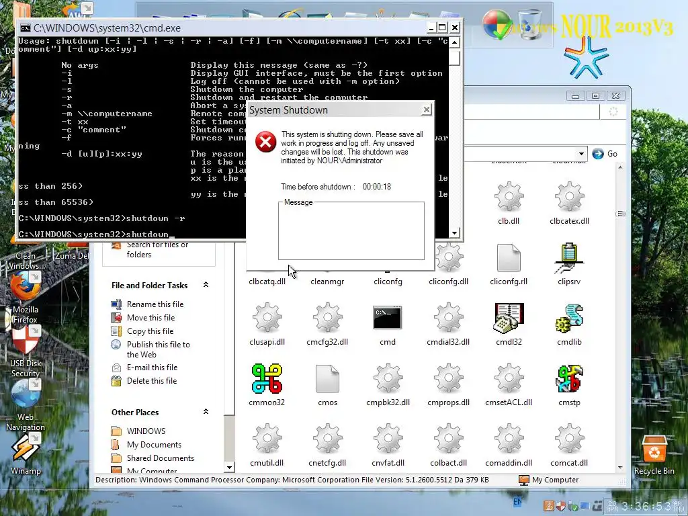The image size is (688, 516).
Task: Select the cmstp icon
Action: coord(569,378)
